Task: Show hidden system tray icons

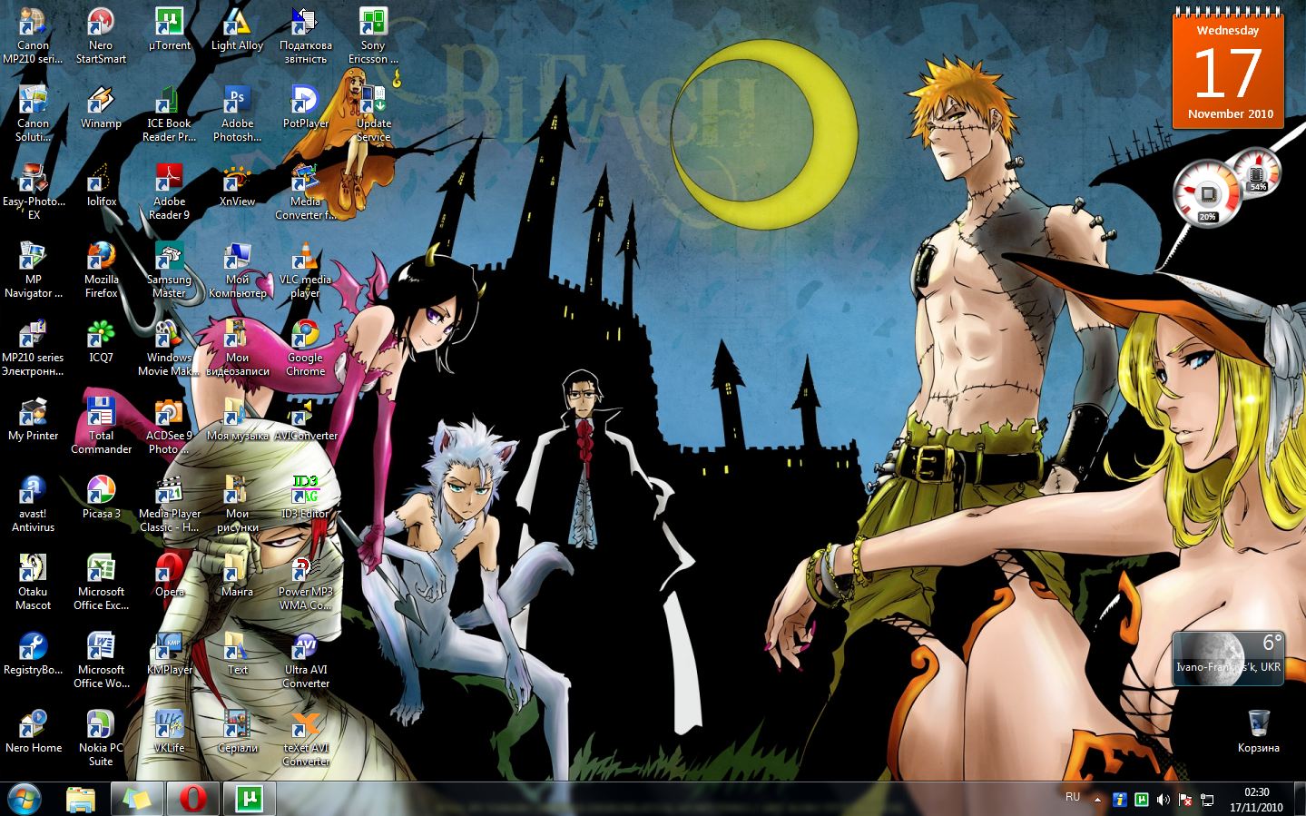Action: (x=1097, y=800)
